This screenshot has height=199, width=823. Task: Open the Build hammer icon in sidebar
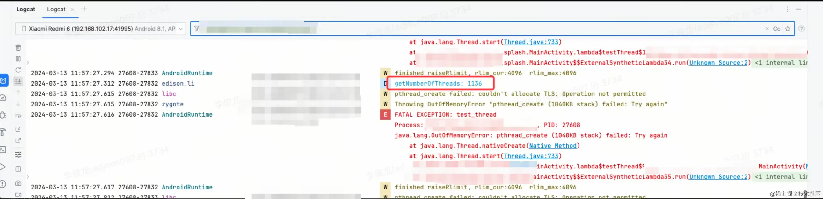(3, 132)
